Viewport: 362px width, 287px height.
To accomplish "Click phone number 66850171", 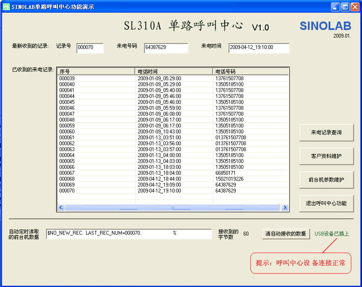I will pyautogui.click(x=225, y=173).
